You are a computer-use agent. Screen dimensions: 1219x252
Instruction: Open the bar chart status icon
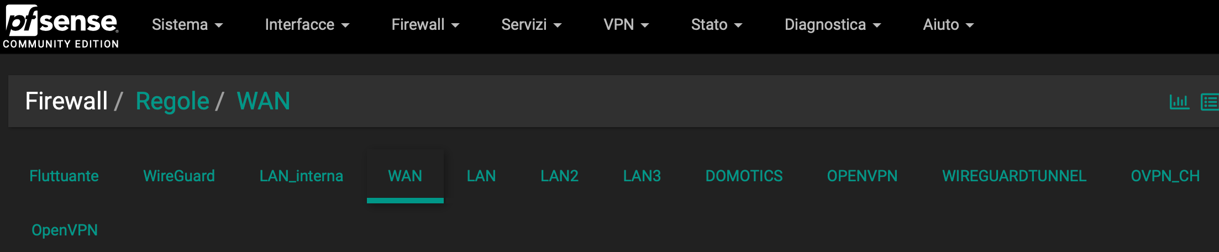(x=1179, y=102)
